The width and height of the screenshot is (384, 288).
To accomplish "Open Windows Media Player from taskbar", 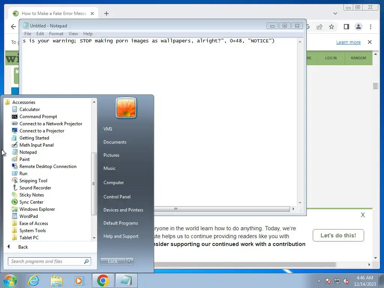I will [x=79, y=280].
